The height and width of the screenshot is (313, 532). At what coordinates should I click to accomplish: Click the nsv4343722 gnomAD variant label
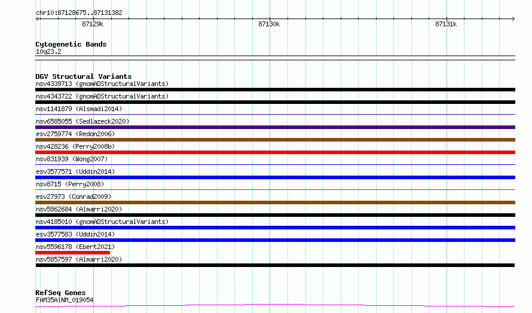(102, 96)
